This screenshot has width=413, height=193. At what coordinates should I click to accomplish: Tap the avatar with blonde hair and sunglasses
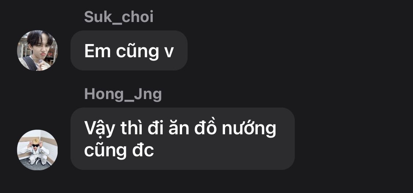[x=37, y=150]
